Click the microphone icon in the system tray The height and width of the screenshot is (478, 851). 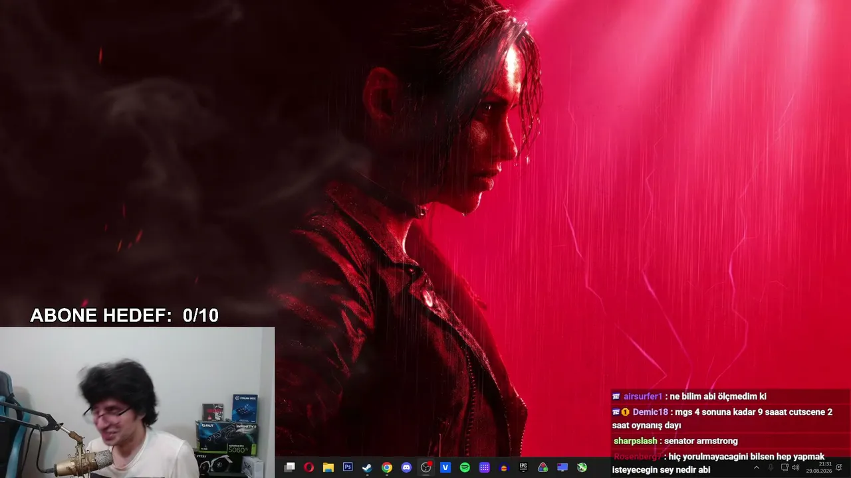pyautogui.click(x=771, y=467)
